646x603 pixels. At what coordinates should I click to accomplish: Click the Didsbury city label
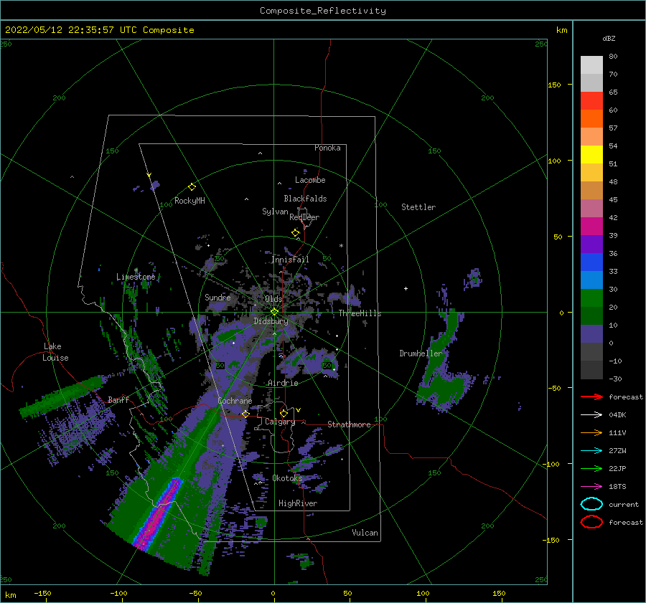271,321
